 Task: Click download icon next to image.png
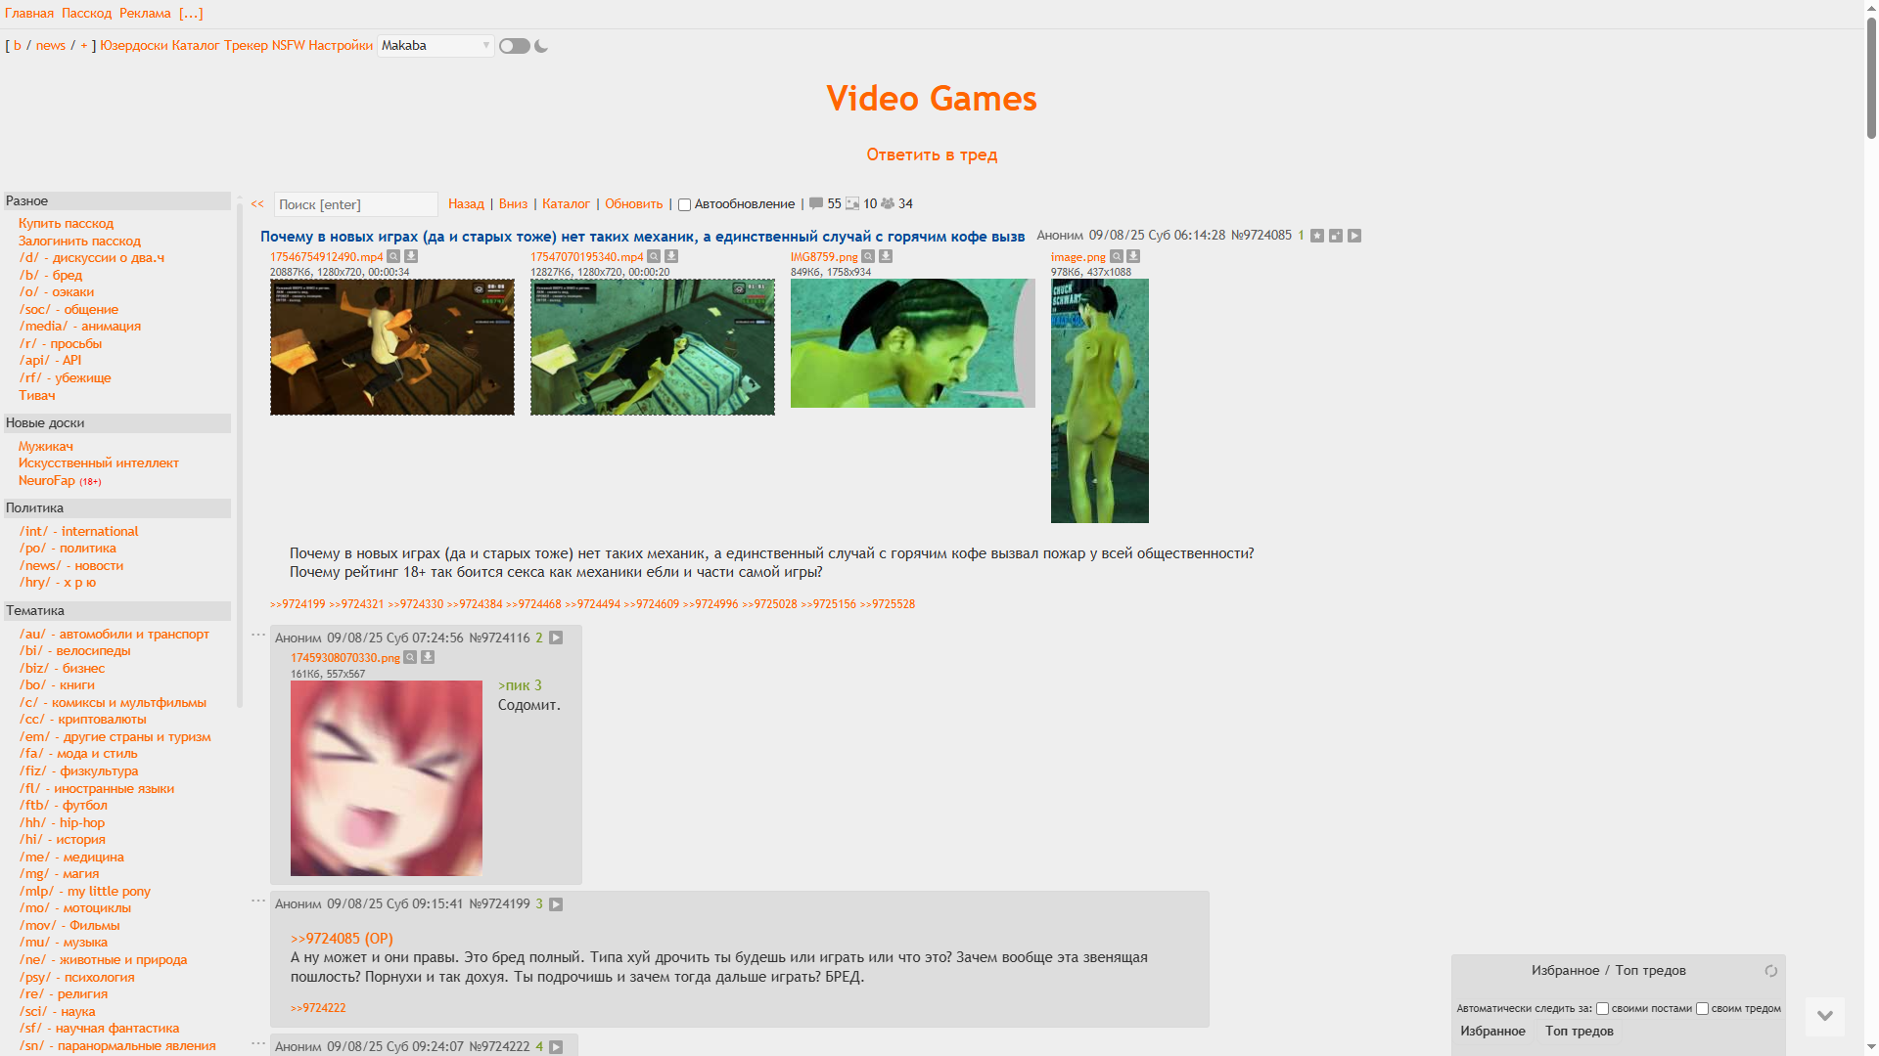[1133, 256]
